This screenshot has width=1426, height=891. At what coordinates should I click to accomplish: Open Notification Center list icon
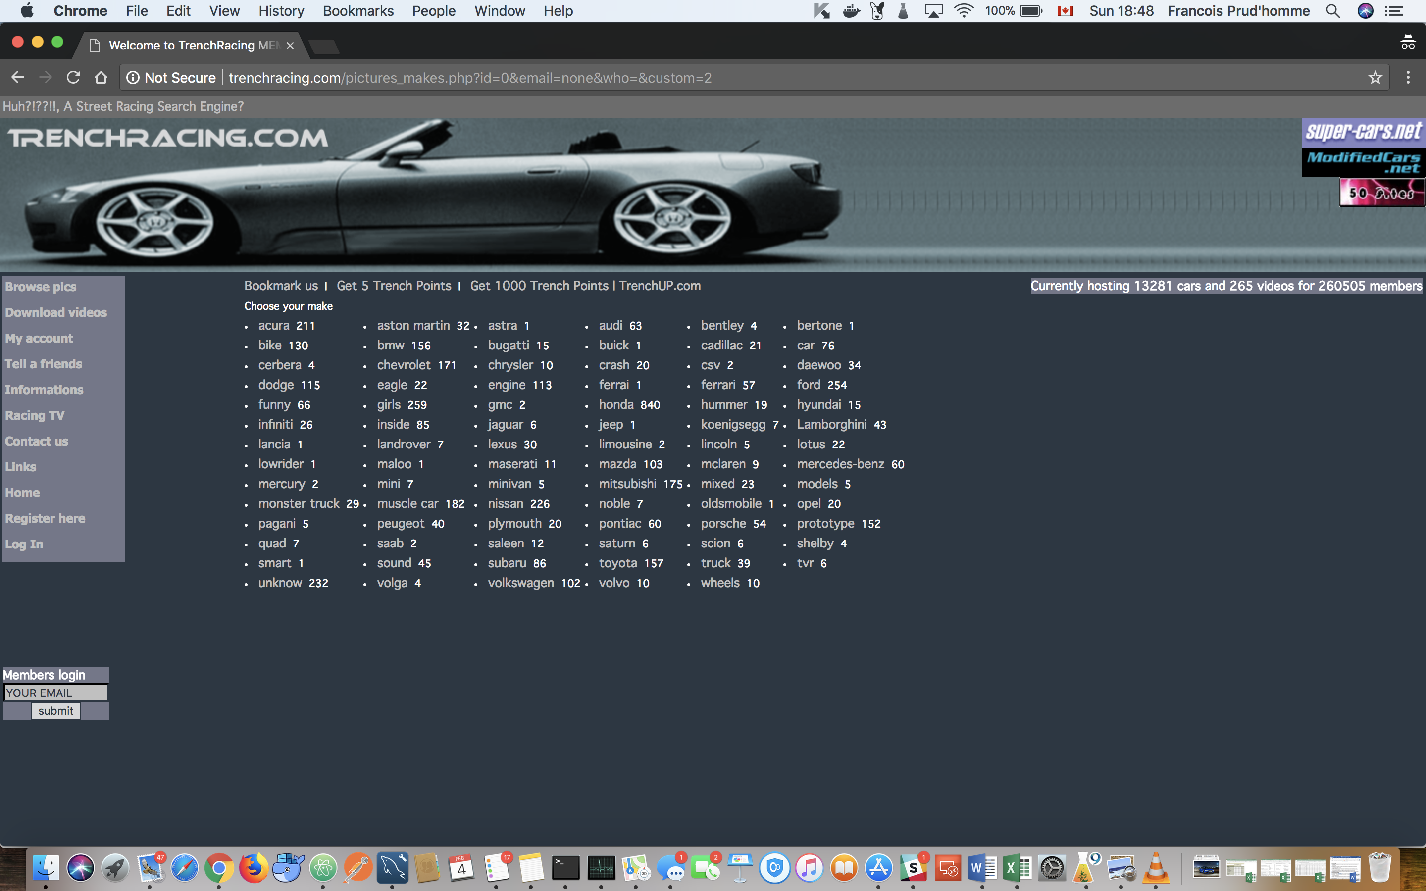click(x=1394, y=10)
